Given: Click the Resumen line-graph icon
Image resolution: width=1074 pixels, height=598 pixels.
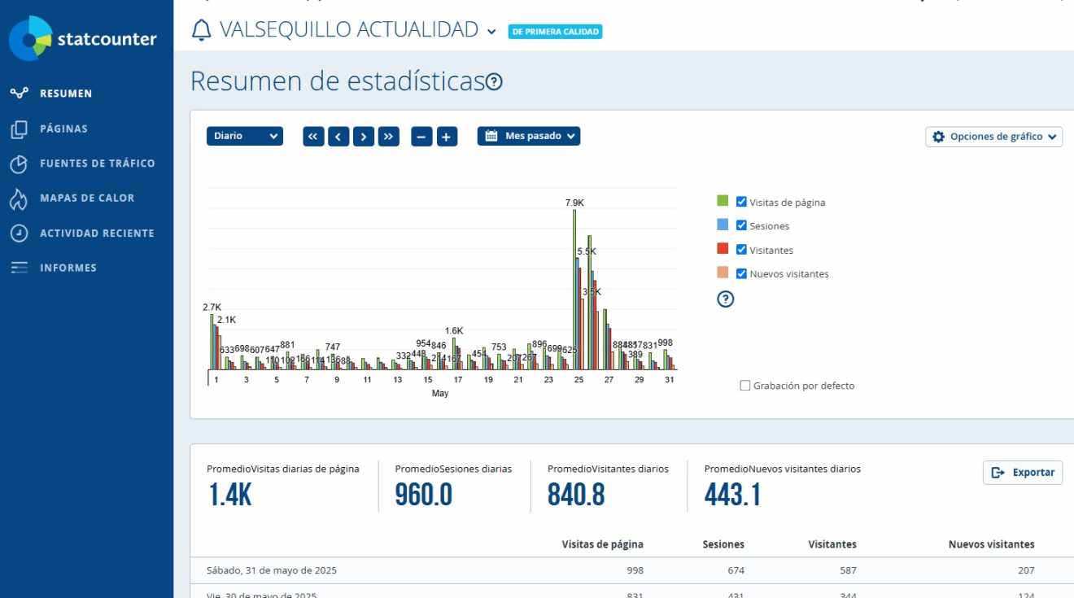Looking at the screenshot, I should point(20,93).
